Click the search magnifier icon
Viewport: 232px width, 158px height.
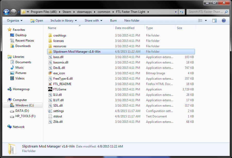[226, 12]
